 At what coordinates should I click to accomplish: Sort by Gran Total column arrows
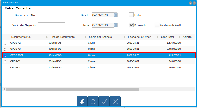click(x=179, y=37)
